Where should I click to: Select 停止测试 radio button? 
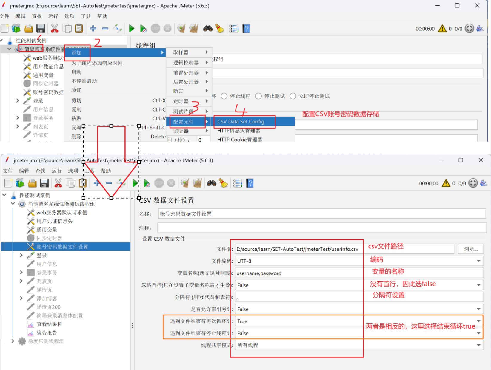pyautogui.click(x=258, y=96)
